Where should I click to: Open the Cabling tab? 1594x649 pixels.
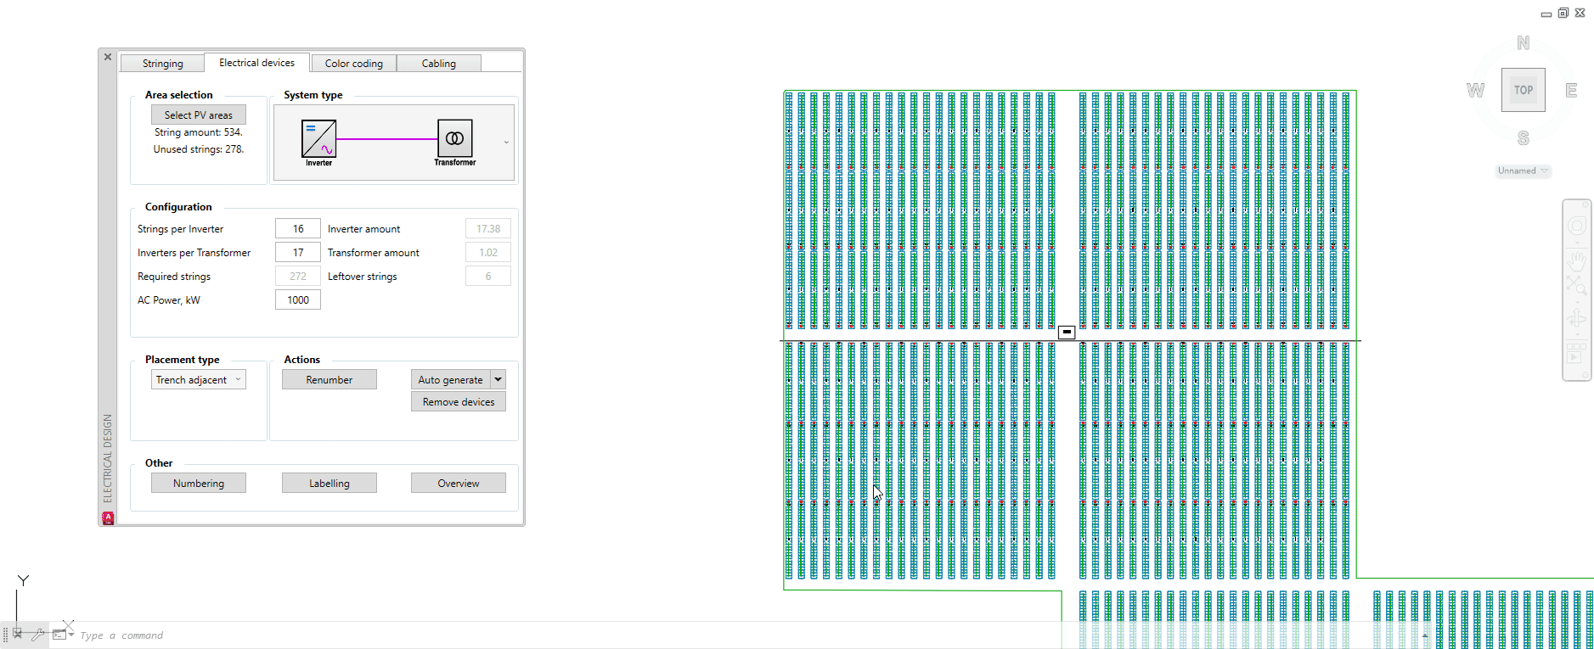pos(438,64)
